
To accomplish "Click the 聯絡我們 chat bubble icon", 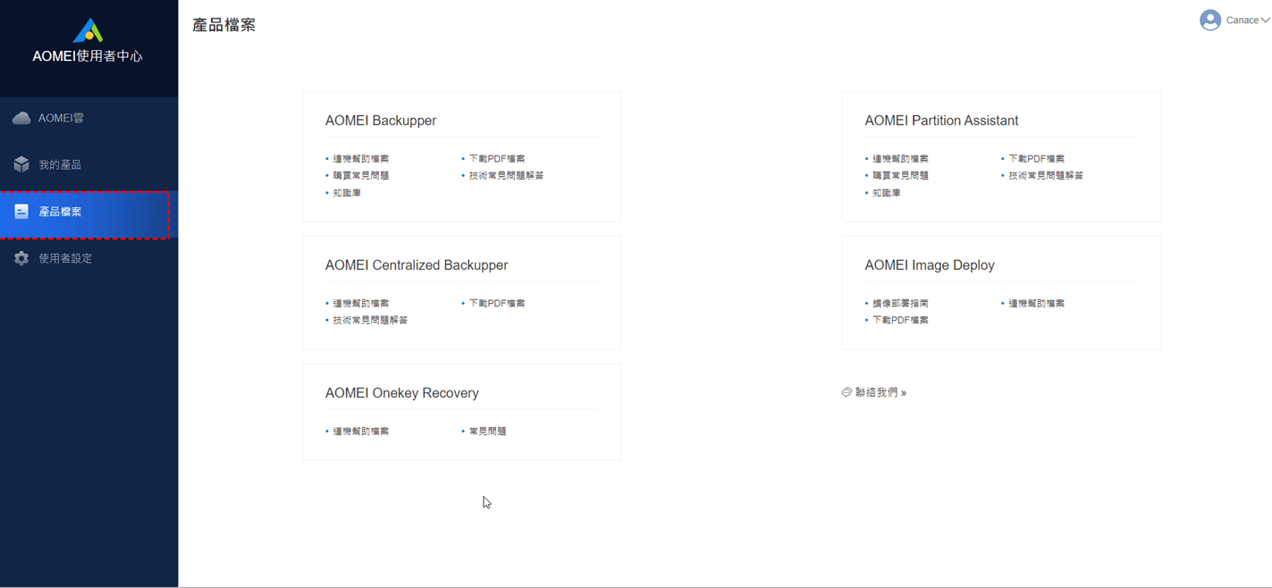I will pyautogui.click(x=847, y=392).
